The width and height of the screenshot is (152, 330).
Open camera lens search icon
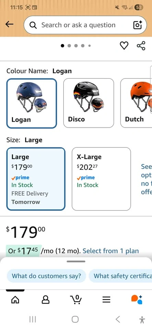pos(138,25)
